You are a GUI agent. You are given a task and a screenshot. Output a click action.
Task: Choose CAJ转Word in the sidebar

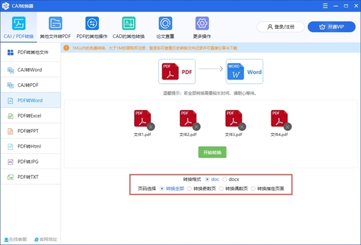[30, 70]
